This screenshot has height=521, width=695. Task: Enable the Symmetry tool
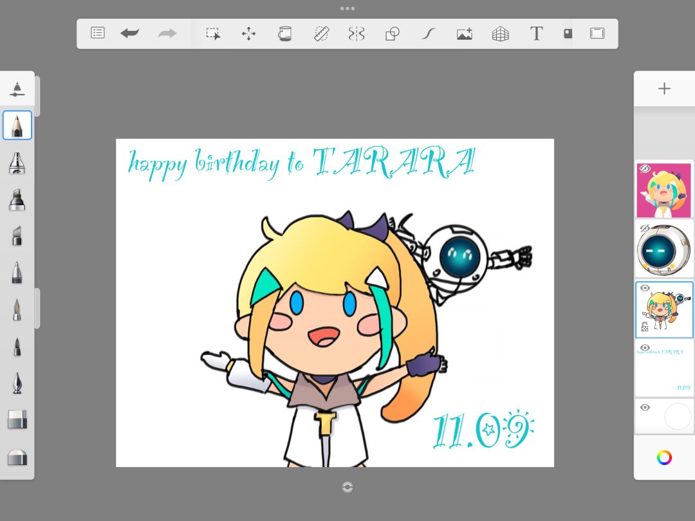pyautogui.click(x=357, y=33)
